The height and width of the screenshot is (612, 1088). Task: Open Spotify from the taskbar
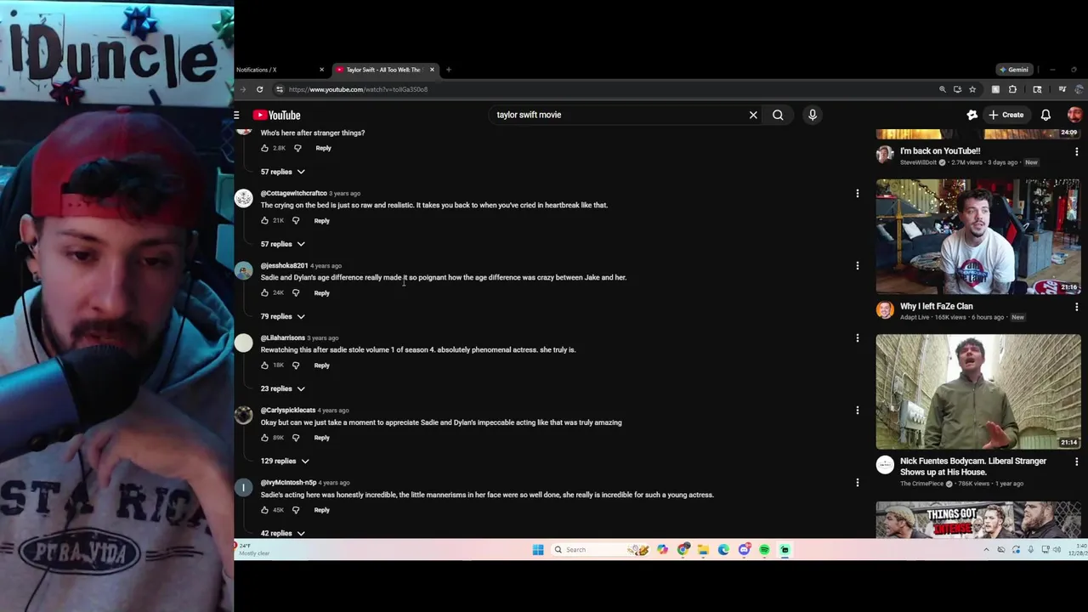764,550
